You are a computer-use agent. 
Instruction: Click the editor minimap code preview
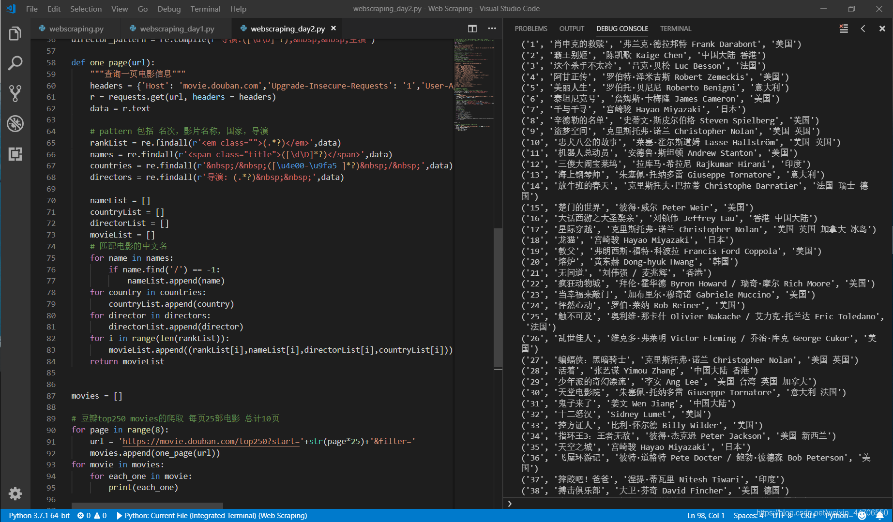pyautogui.click(x=473, y=85)
